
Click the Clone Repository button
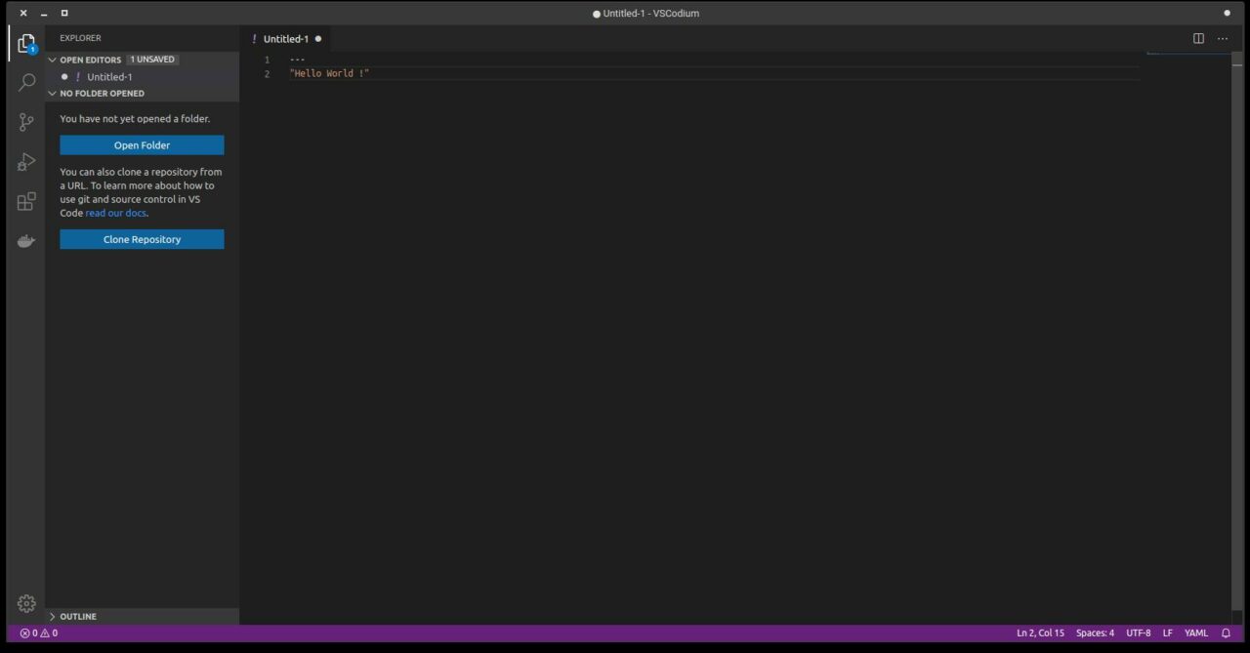(x=142, y=239)
